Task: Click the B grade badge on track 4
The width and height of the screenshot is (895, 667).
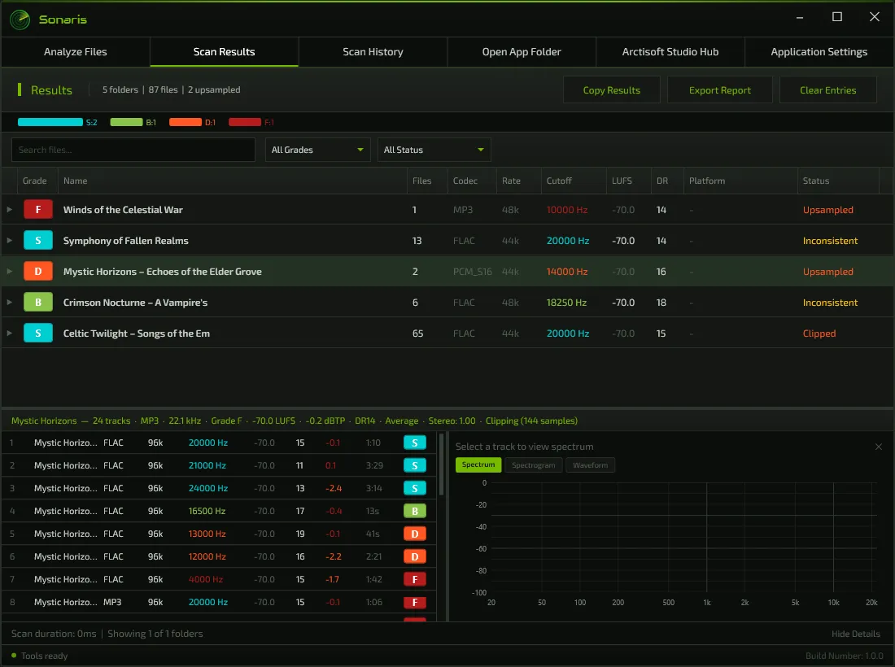Action: point(415,512)
